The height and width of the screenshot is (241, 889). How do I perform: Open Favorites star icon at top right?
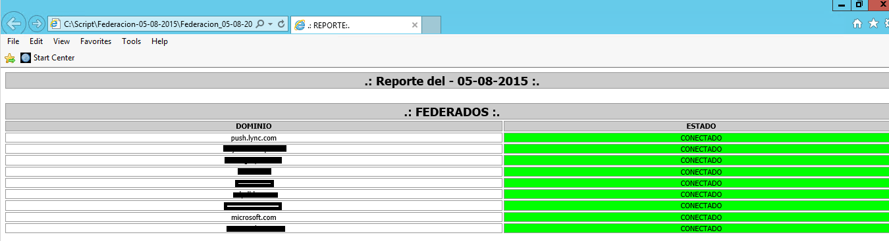pos(873,24)
